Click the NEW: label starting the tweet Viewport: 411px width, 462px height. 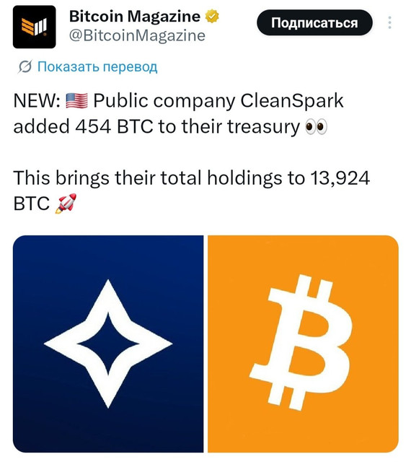click(37, 101)
